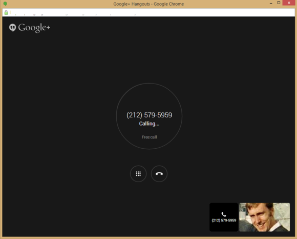Hang up the call
Viewport: 297px width, 239px height.
pos(159,174)
